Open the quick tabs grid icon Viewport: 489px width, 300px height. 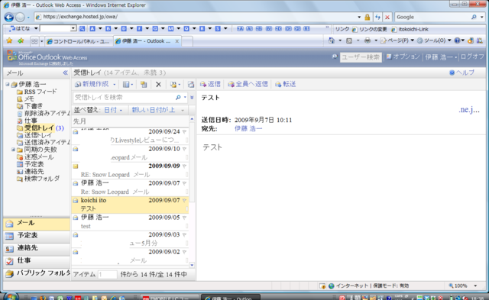tap(34, 41)
